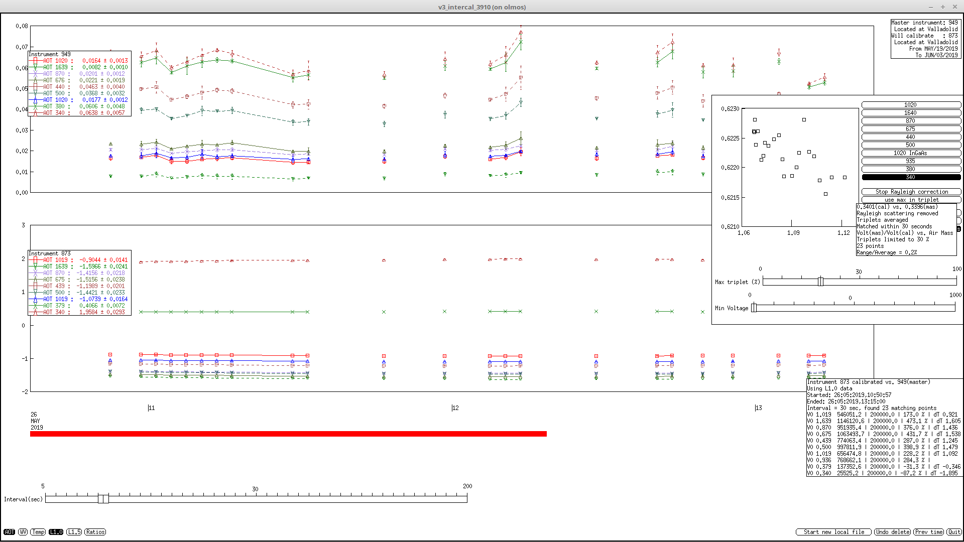This screenshot has height=542, width=964.
Task: Click 'Instrument 873 calibrated vs. 949(master)' text
Action: point(869,382)
